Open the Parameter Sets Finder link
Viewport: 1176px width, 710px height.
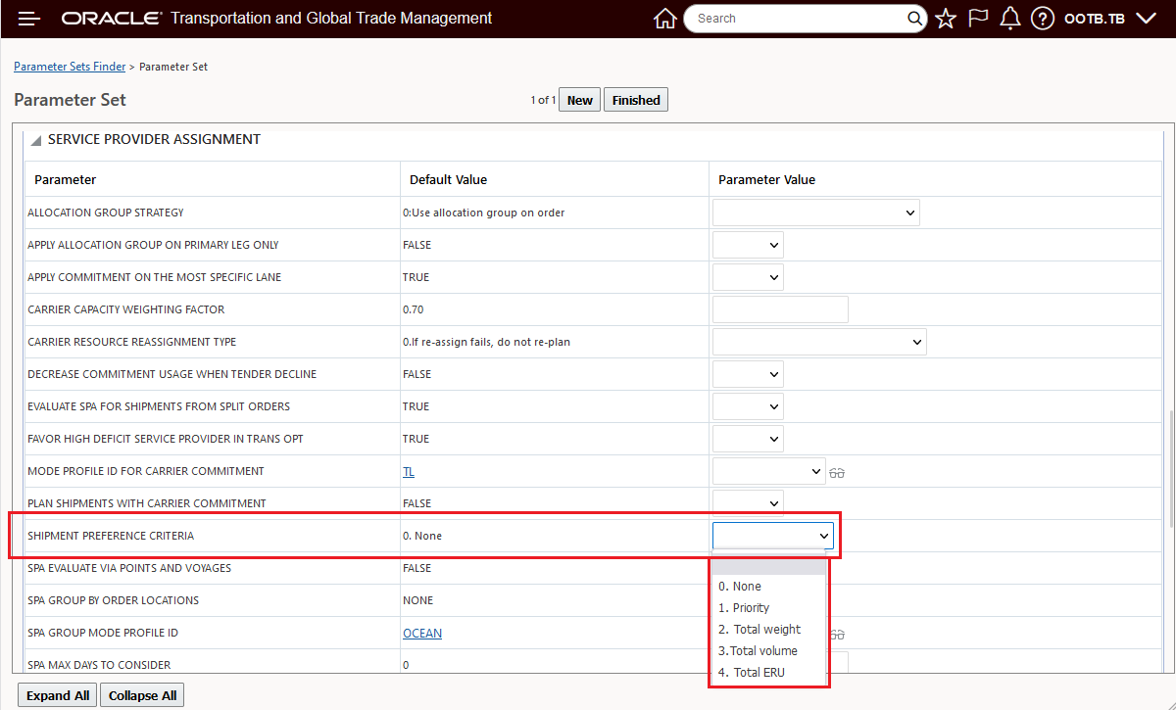click(70, 67)
